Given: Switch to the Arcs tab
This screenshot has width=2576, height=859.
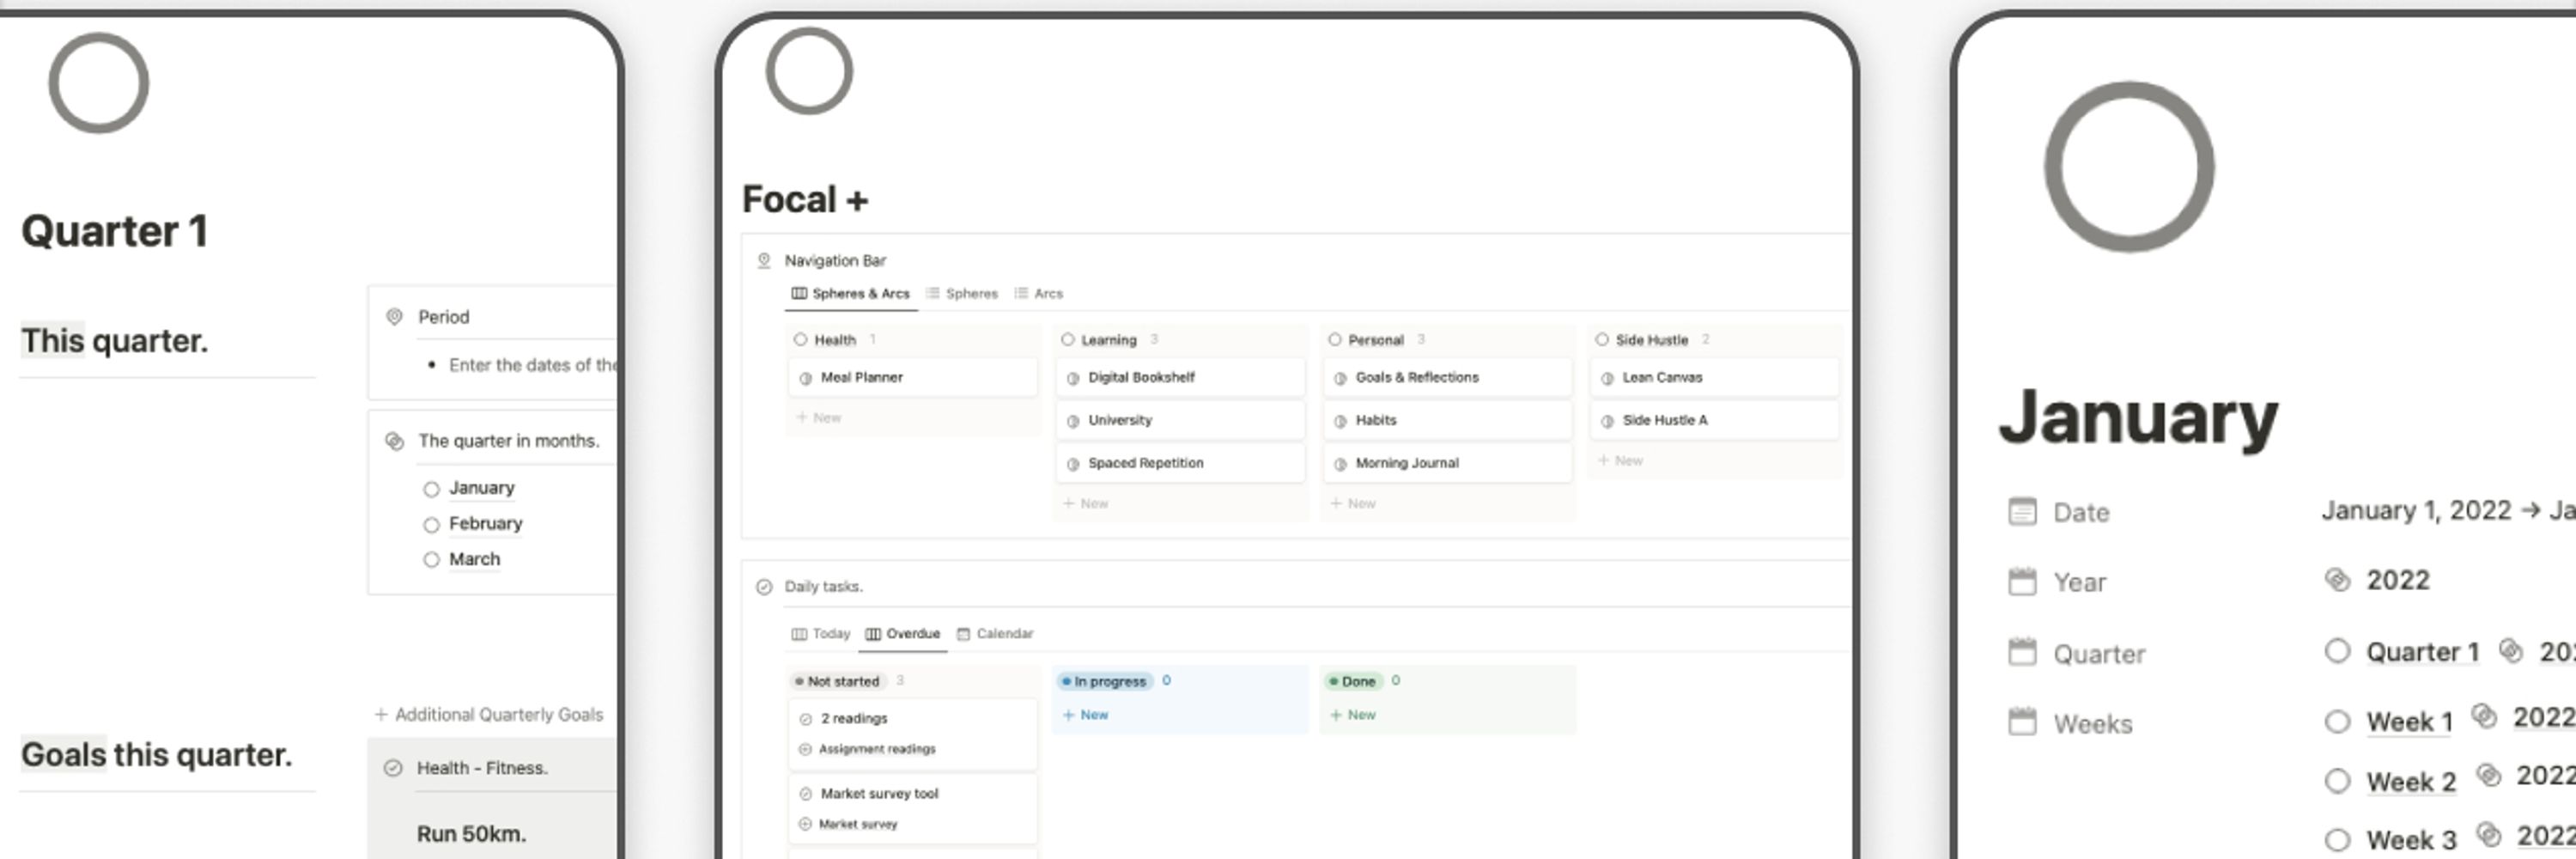Looking at the screenshot, I should tap(1039, 294).
